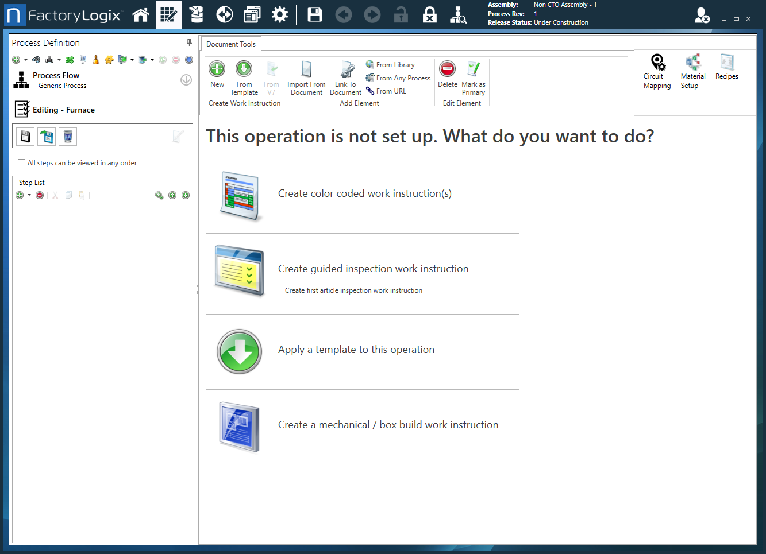Click the mechanical / box build thumbnail image
The height and width of the screenshot is (554, 766).
tap(240, 427)
